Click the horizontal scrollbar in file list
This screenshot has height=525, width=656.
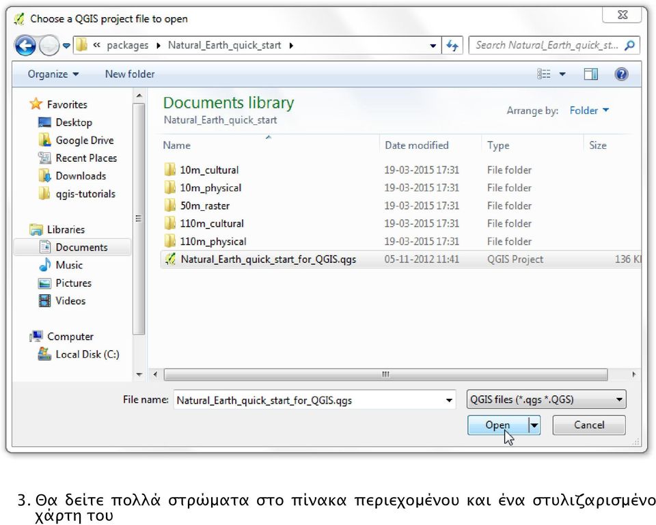point(385,374)
